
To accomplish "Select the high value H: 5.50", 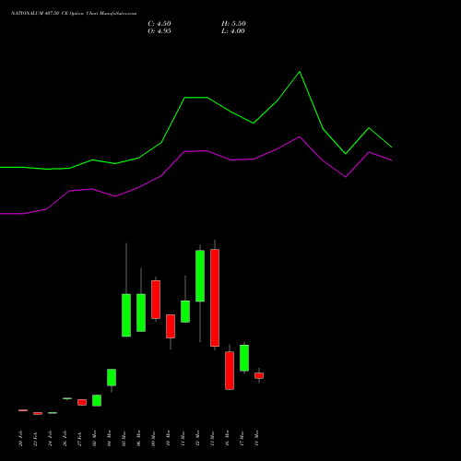I will pos(233,24).
